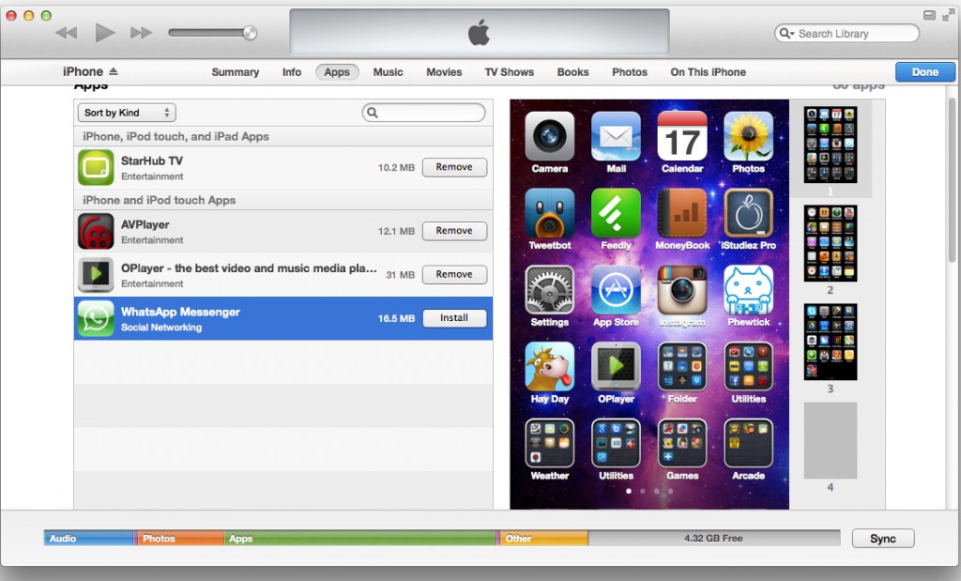Open the MoneyBook app icon
Screen dimensions: 961x581
(682, 214)
